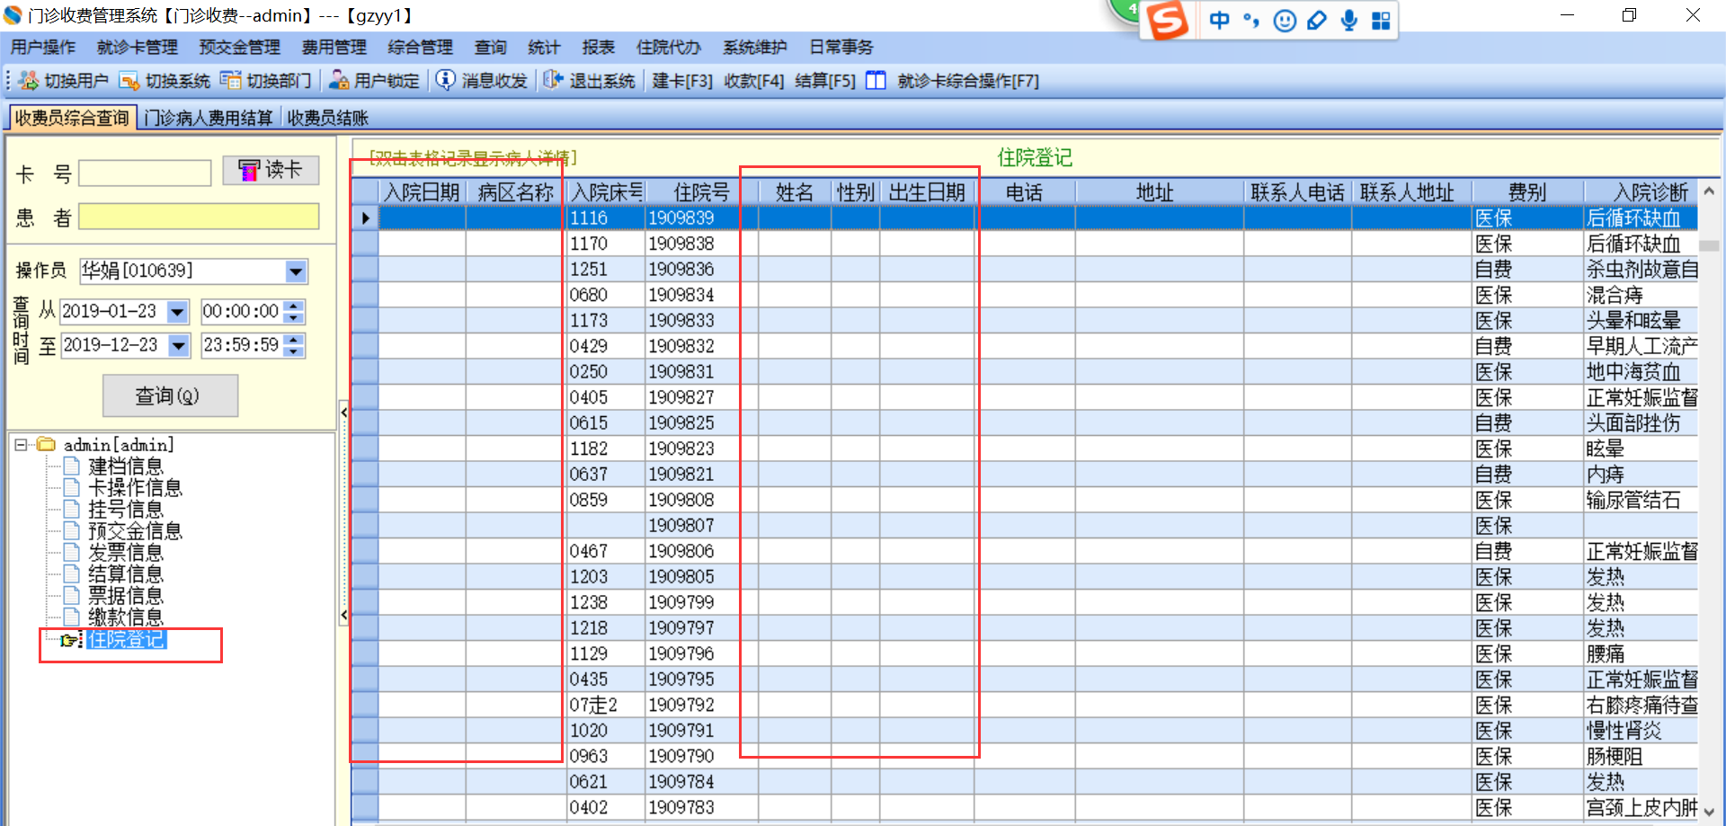Click document icon of 预交金信息

click(72, 530)
